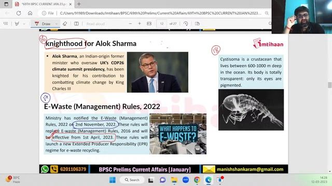Click the manishshankaram@gmail.com address
332x186 pixels.
pyautogui.click(x=250, y=169)
